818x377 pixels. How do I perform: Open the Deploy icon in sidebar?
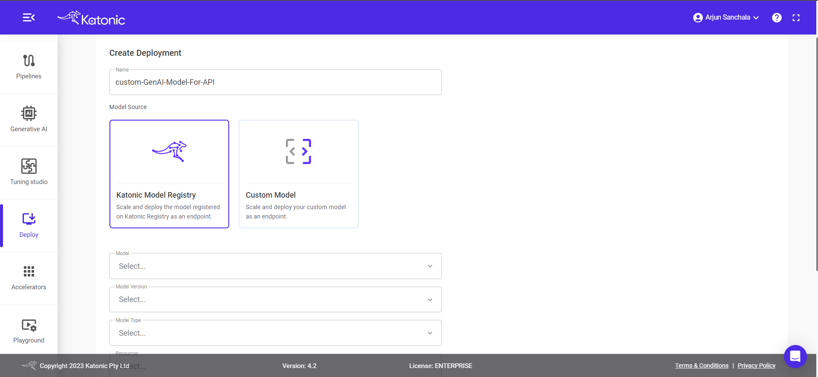29,219
